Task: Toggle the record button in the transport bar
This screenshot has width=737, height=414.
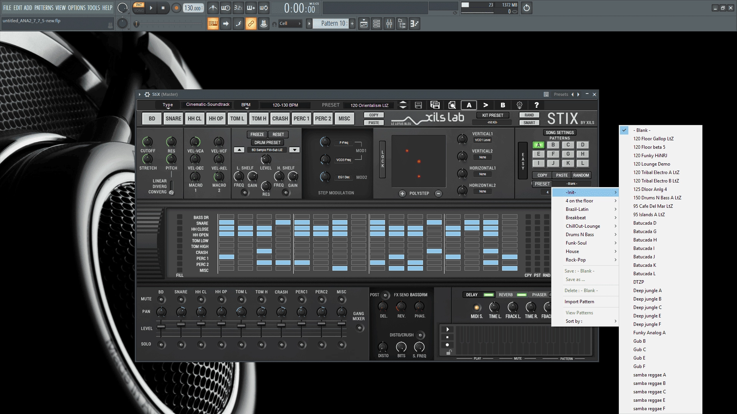Action: point(176,8)
